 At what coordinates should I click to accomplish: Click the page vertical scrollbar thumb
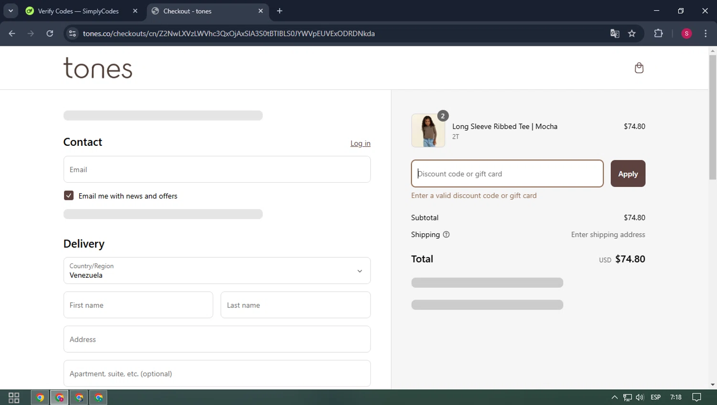(713, 117)
